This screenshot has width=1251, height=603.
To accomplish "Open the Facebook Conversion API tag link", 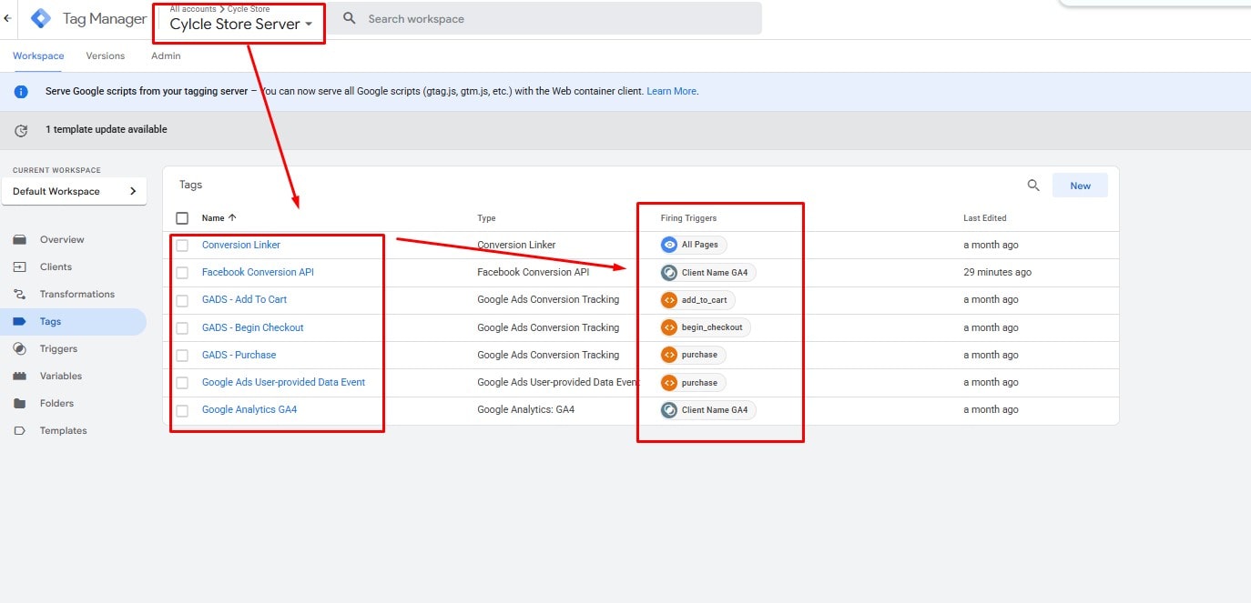I will pos(258,273).
